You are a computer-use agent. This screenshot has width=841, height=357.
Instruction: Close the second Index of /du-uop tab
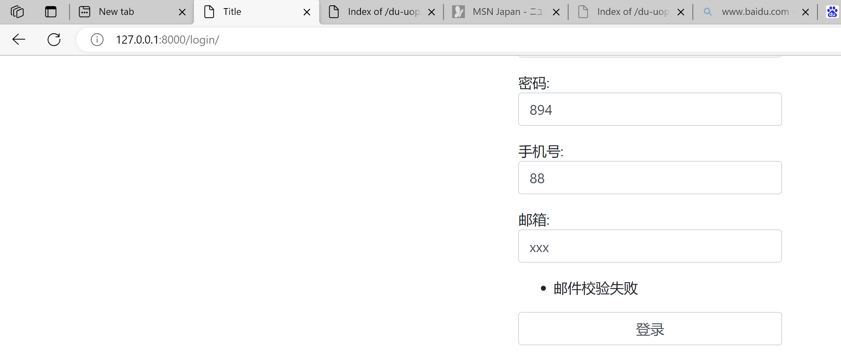click(681, 12)
